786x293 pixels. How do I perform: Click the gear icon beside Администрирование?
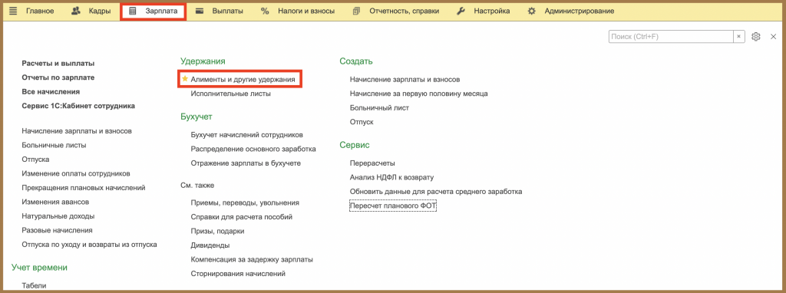(532, 11)
